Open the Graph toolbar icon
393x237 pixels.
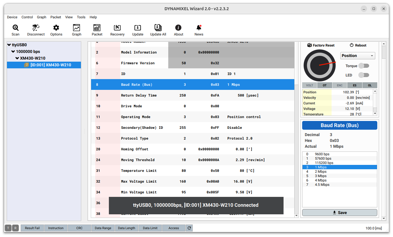pos(77,28)
